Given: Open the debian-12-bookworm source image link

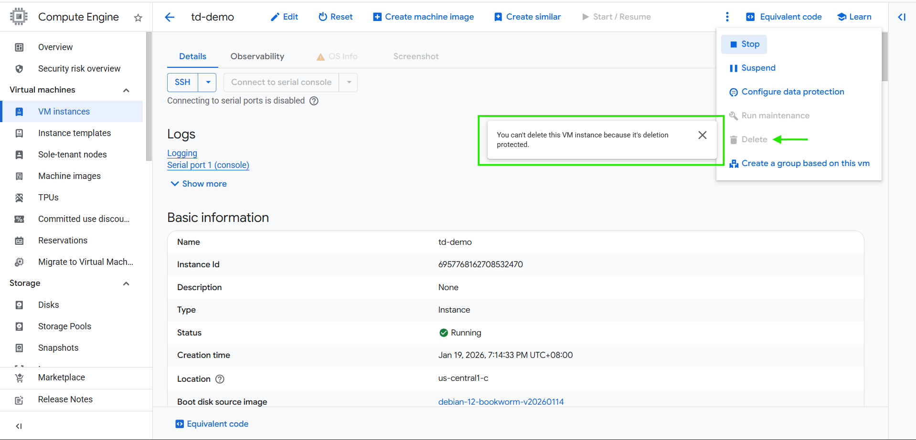Looking at the screenshot, I should (x=501, y=402).
